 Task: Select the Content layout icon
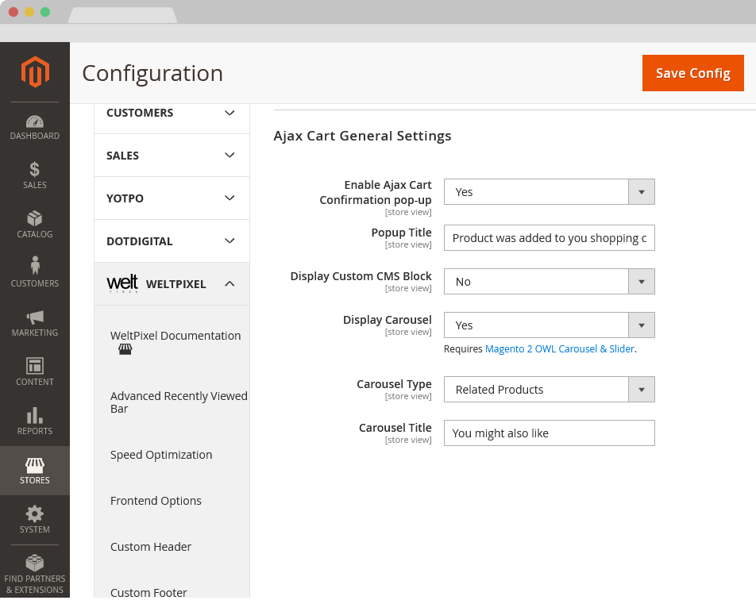point(35,366)
